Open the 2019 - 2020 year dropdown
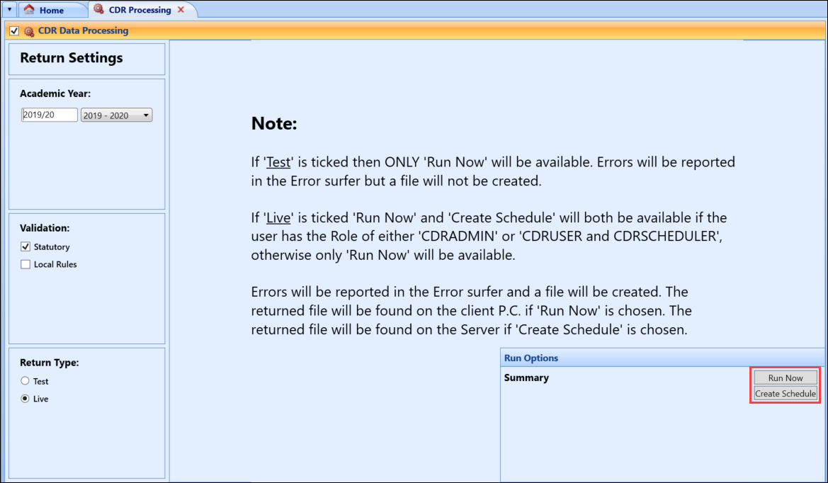Viewport: 828px width, 483px height. tap(117, 115)
